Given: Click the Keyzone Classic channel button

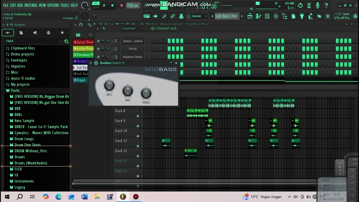Looking at the screenshot, I should tap(133, 57).
